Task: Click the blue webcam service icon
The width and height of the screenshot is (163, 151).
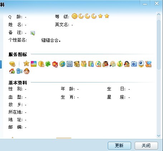Action: point(141,64)
